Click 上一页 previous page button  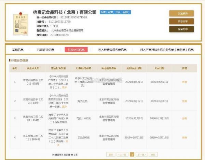tap(122, 155)
